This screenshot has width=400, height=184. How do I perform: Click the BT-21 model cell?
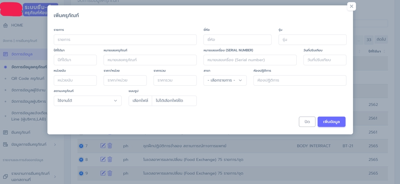(347, 146)
